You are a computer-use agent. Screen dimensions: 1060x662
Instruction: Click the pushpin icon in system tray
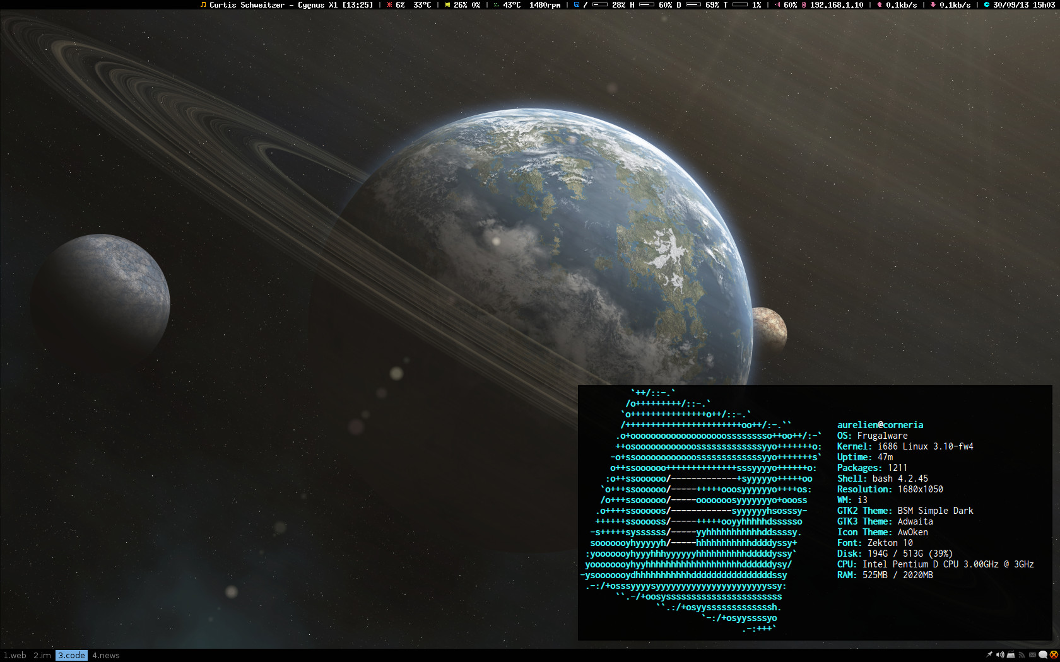click(x=989, y=655)
